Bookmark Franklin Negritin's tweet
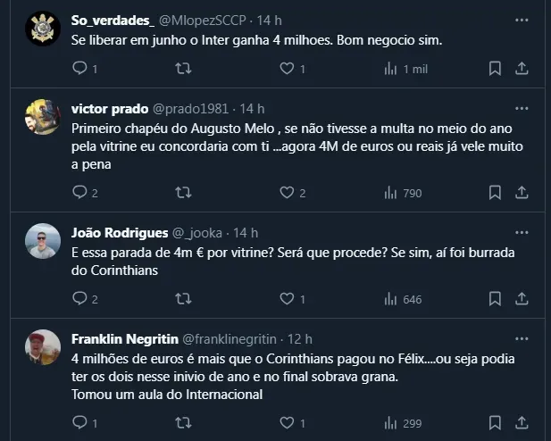Image resolution: width=551 pixels, height=441 pixels. (495, 423)
